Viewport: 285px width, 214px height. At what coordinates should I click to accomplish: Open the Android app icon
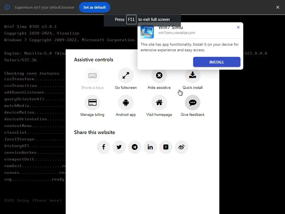coord(126,103)
